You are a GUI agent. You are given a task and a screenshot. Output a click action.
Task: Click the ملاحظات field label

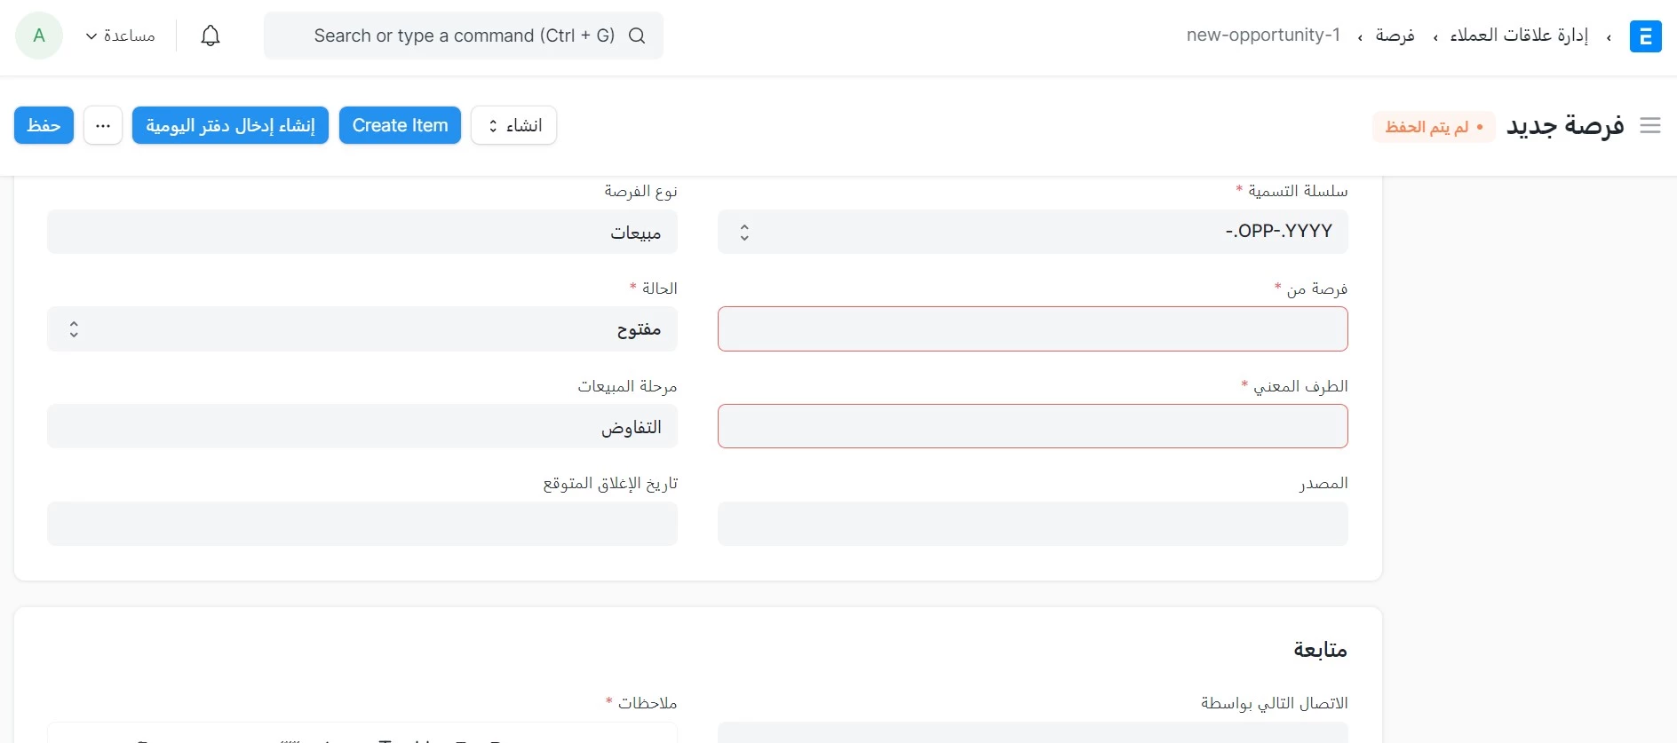(648, 703)
